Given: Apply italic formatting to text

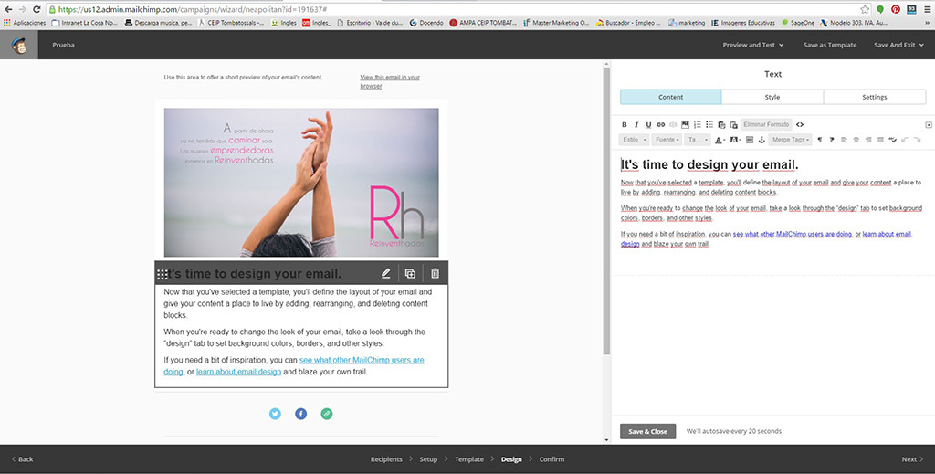Looking at the screenshot, I should [x=636, y=124].
